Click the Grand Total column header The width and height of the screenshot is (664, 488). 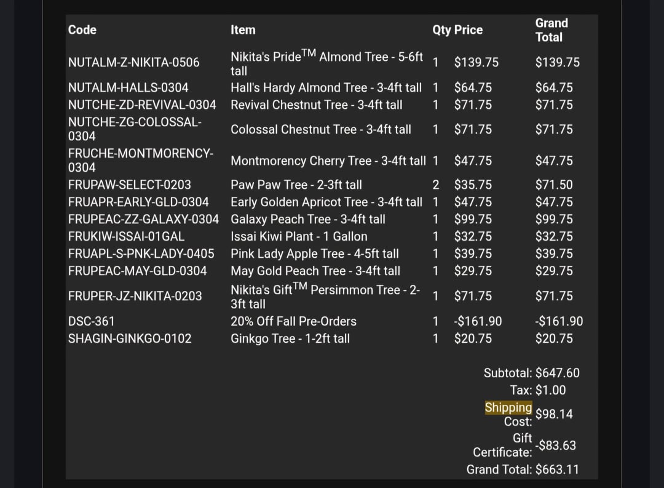[551, 30]
